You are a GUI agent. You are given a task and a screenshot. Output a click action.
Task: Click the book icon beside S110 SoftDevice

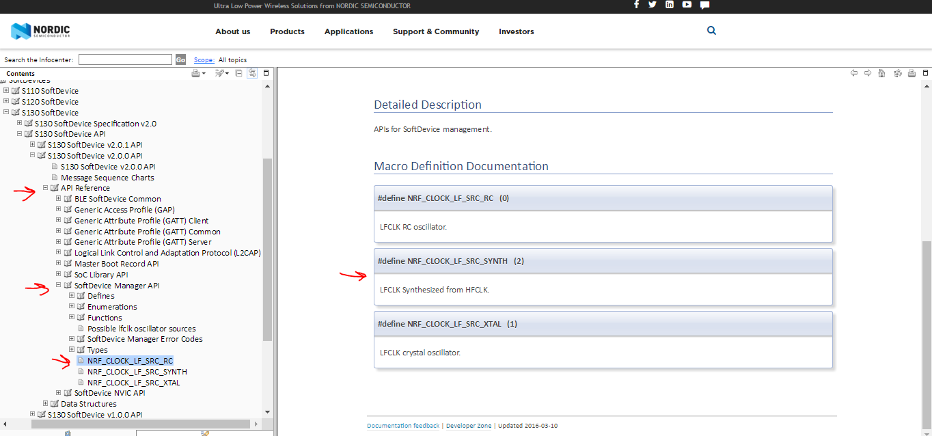[16, 91]
